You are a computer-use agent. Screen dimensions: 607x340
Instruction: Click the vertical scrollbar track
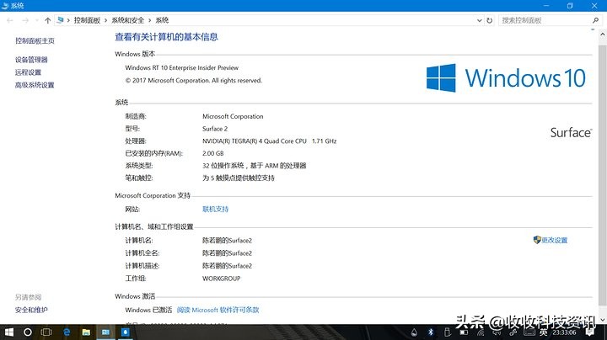602,177
